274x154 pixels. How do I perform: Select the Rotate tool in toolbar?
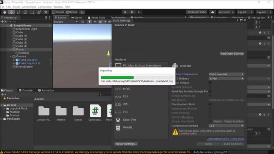click(x=18, y=12)
